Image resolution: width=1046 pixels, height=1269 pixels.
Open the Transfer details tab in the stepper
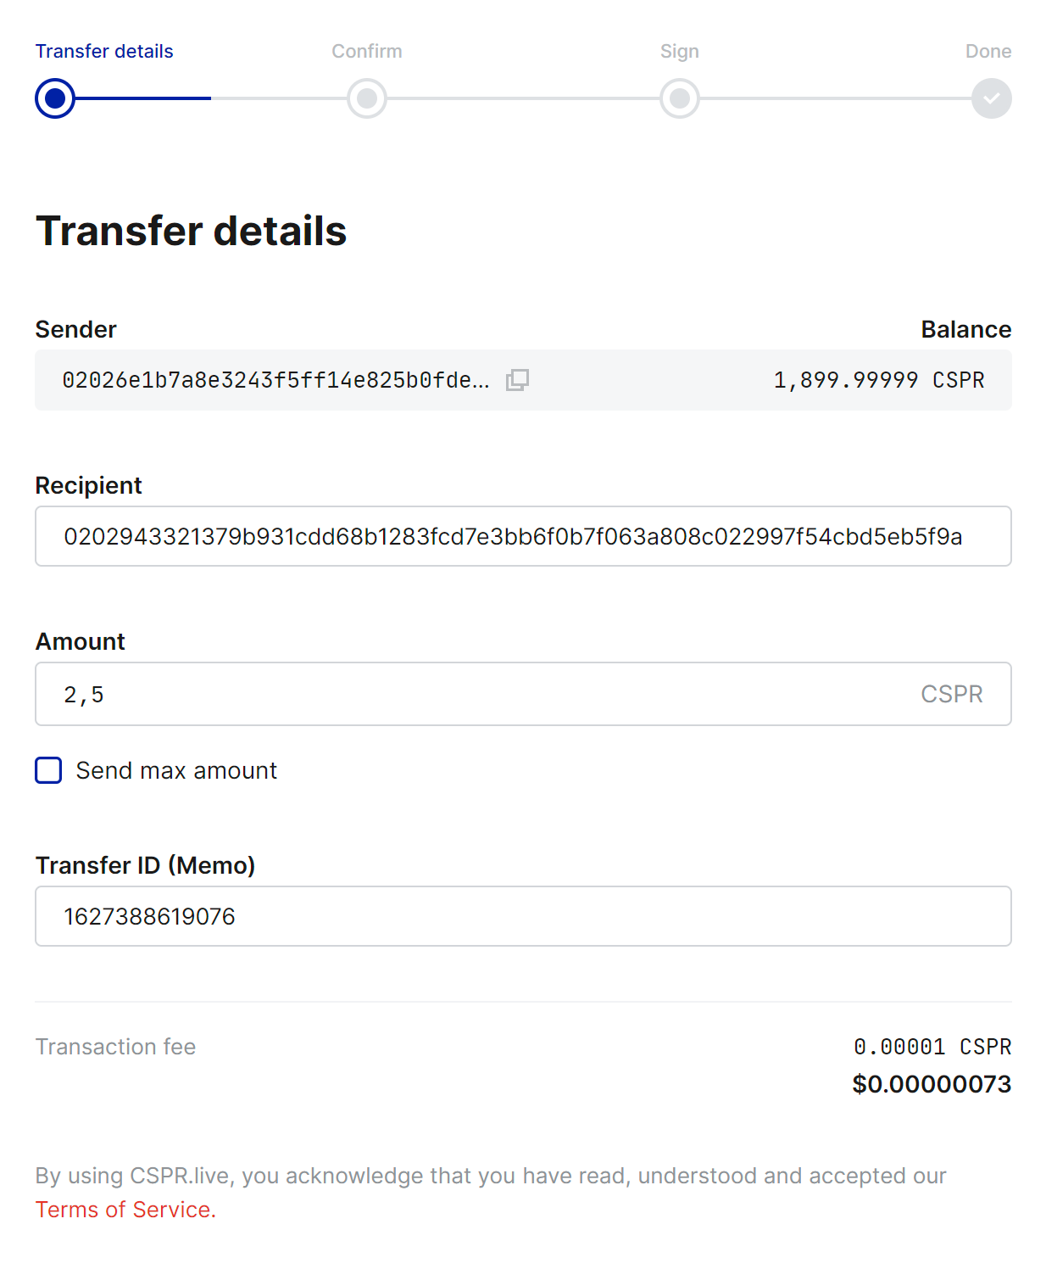(103, 51)
